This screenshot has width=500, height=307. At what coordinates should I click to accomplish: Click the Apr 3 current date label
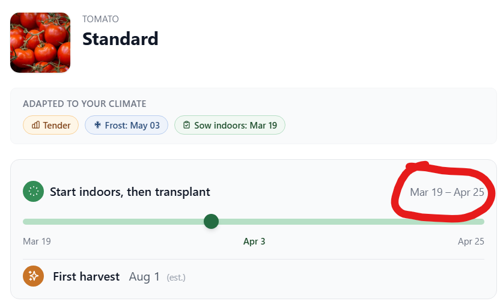click(x=254, y=242)
